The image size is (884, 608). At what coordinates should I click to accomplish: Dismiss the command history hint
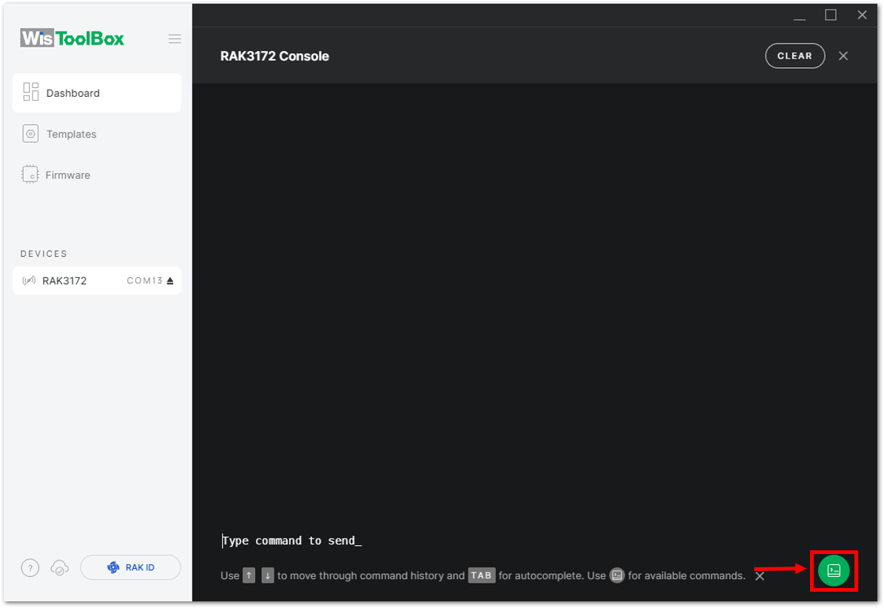pyautogui.click(x=760, y=576)
